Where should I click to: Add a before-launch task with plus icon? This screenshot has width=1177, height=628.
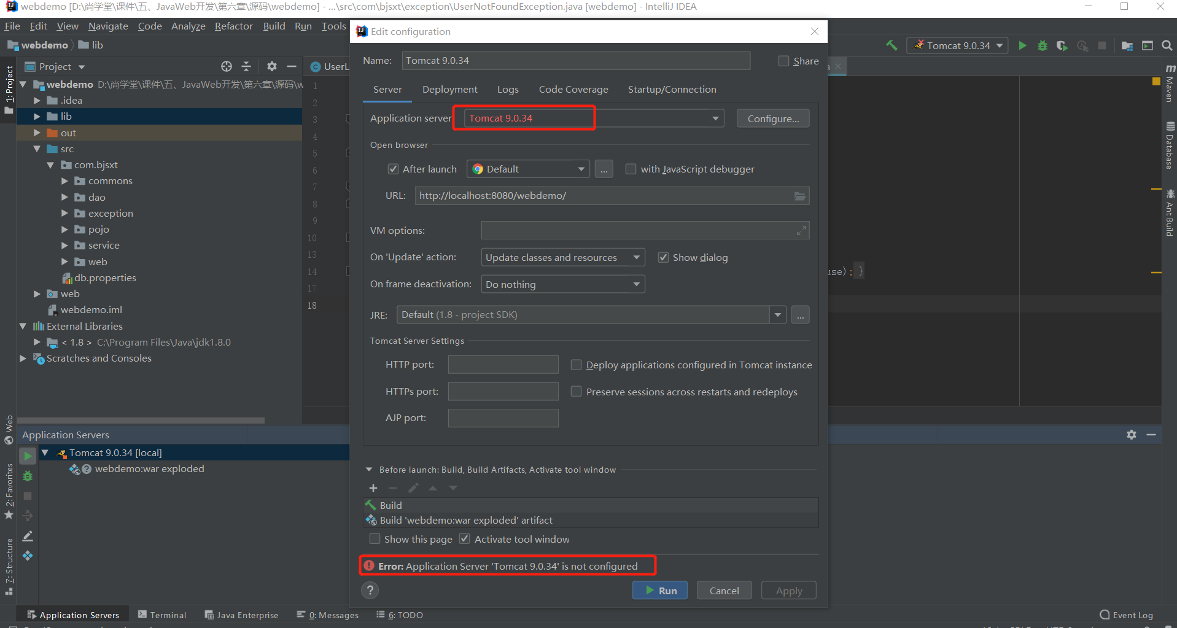click(373, 488)
